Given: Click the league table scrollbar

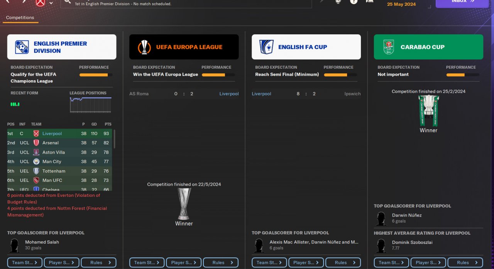Looking at the screenshot, I should [114, 139].
